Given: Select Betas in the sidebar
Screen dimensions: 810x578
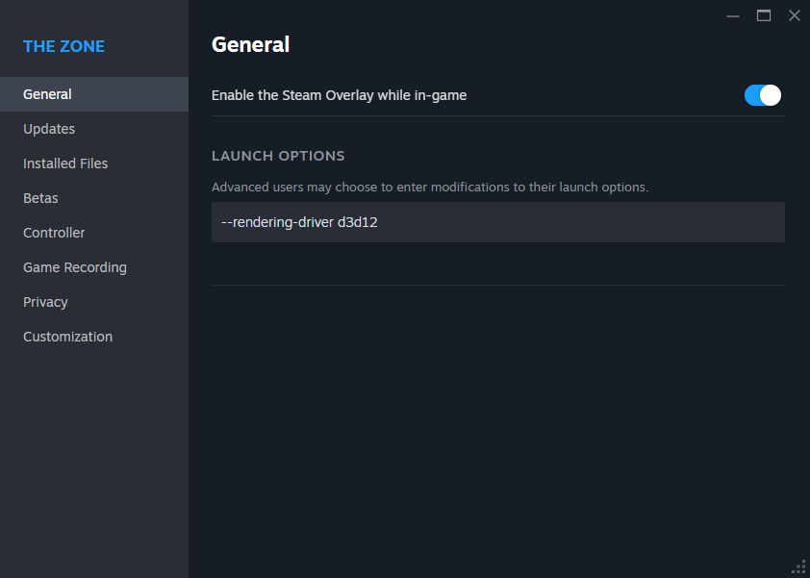Looking at the screenshot, I should [40, 198].
